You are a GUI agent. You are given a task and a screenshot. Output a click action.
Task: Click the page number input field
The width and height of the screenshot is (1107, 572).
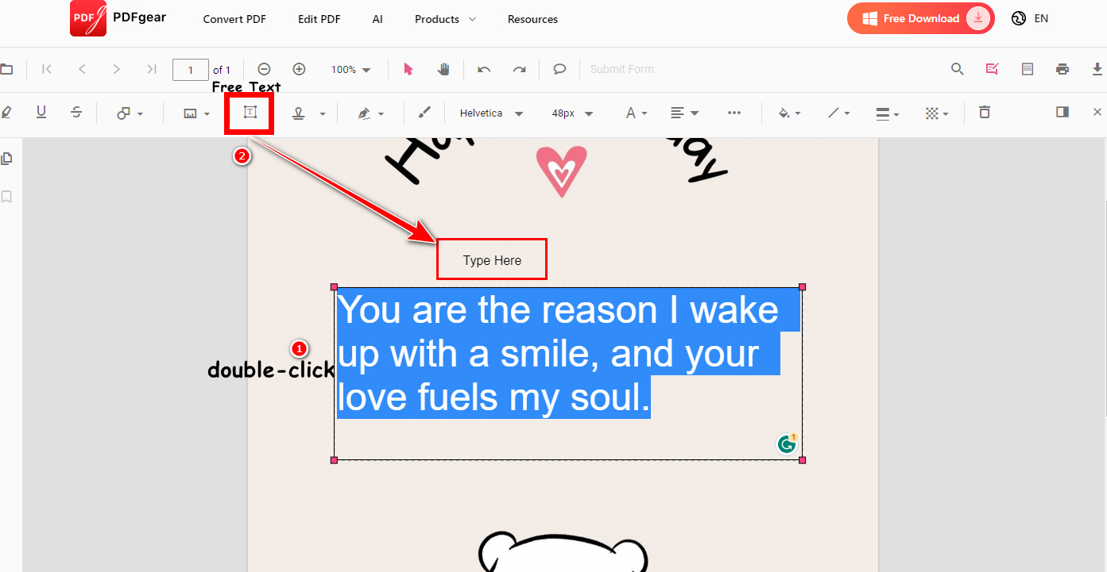click(191, 69)
